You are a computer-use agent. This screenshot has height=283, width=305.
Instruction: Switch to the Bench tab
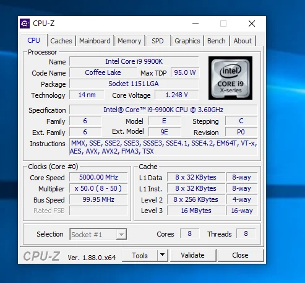[217, 41]
